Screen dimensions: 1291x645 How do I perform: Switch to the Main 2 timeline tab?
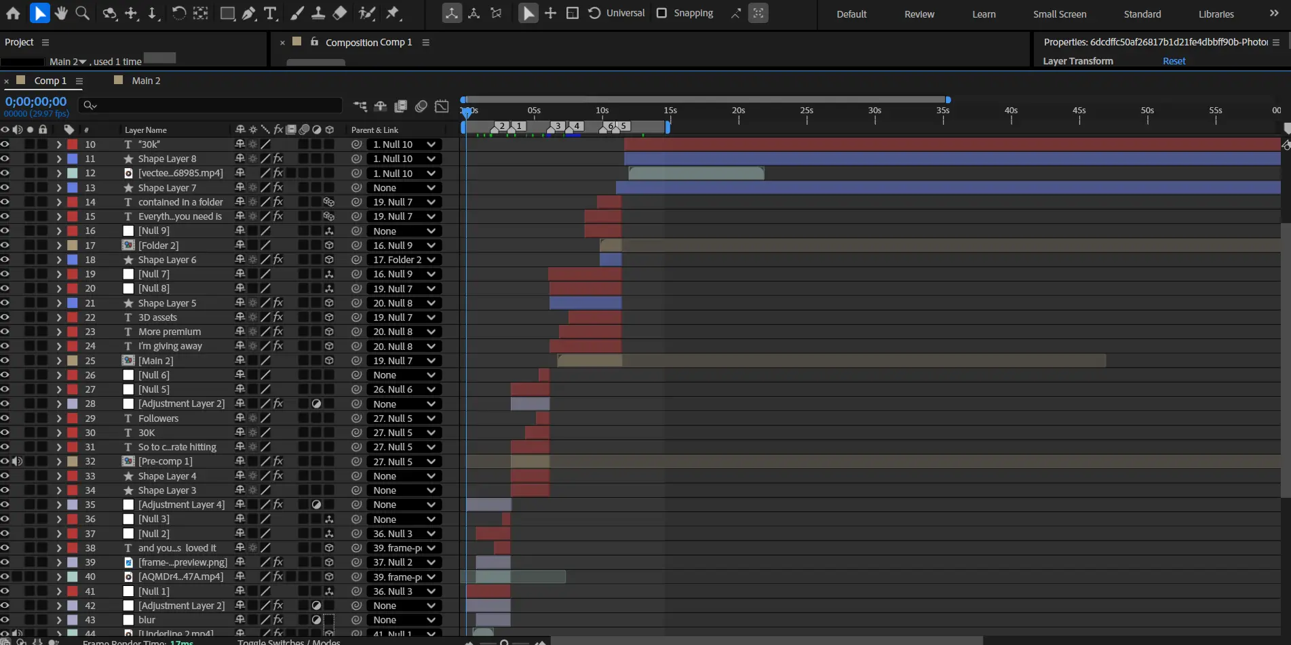coord(146,81)
